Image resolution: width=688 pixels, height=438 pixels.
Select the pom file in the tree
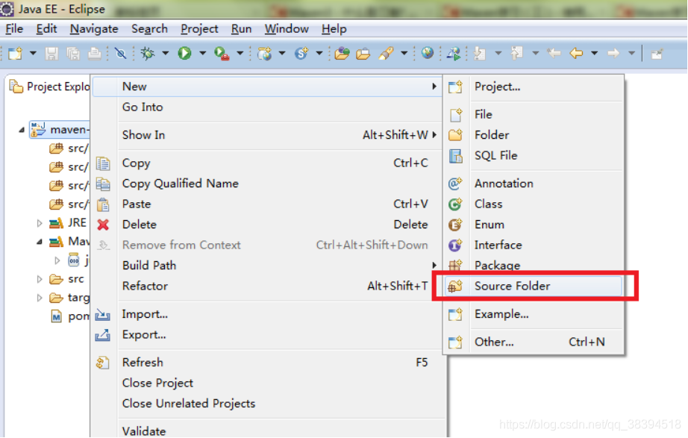point(70,316)
